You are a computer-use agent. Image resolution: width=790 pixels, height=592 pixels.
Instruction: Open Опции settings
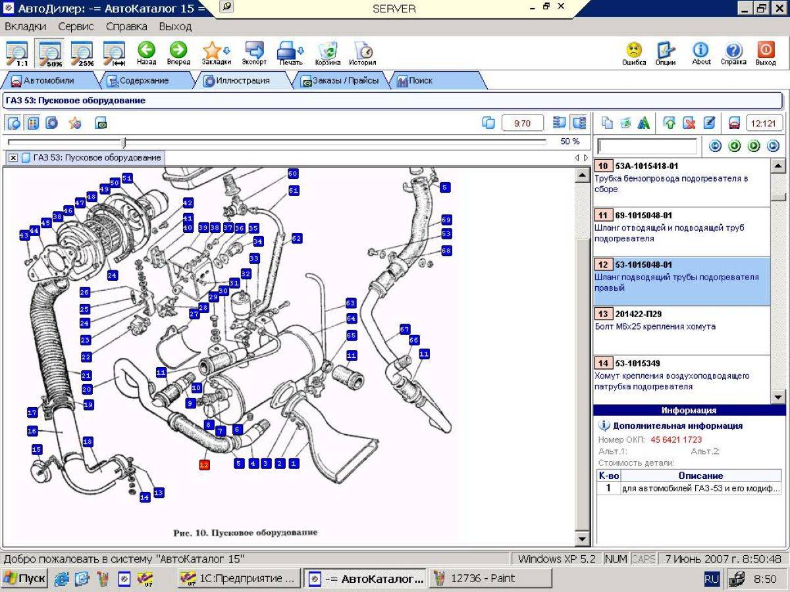coord(666,53)
